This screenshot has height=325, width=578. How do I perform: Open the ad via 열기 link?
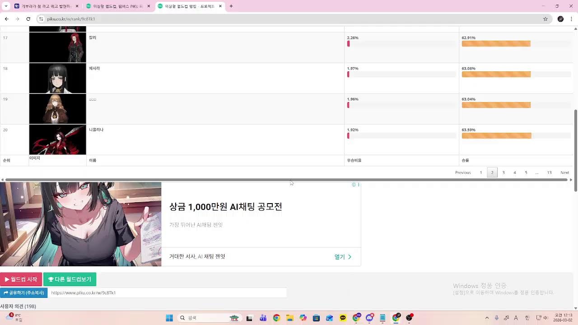coord(343,257)
